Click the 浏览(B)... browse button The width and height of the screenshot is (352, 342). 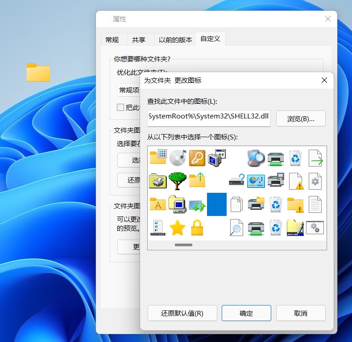[x=301, y=119]
